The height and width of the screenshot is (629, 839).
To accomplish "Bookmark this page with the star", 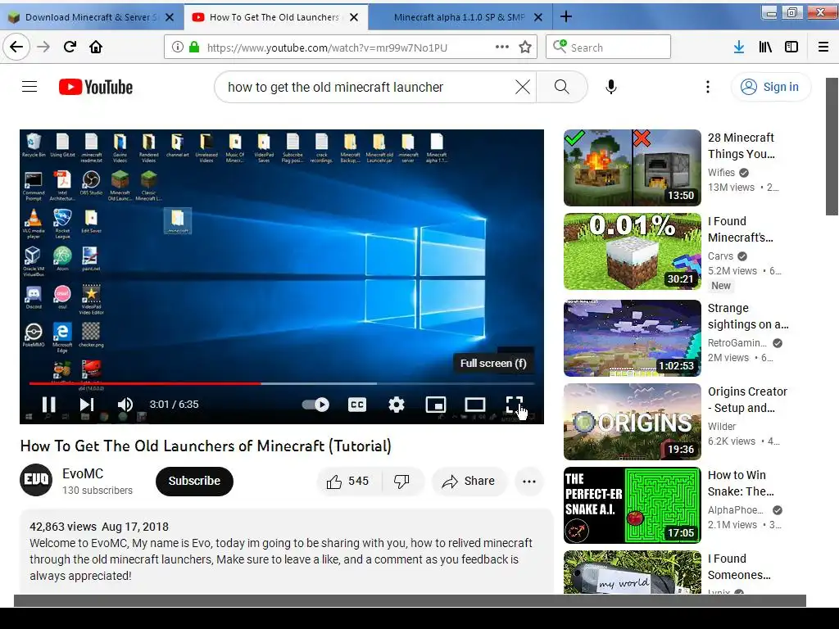I will (x=525, y=47).
